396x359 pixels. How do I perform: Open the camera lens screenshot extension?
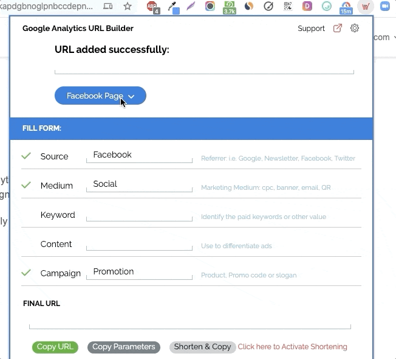210,6
